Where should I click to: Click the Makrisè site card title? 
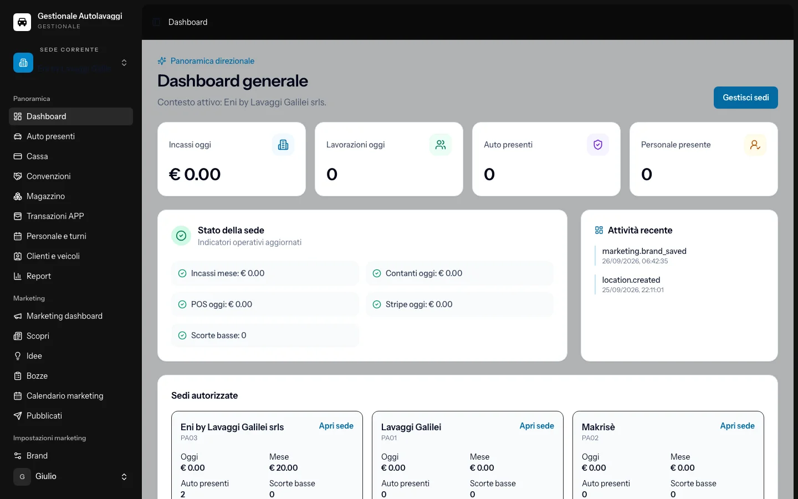598,427
